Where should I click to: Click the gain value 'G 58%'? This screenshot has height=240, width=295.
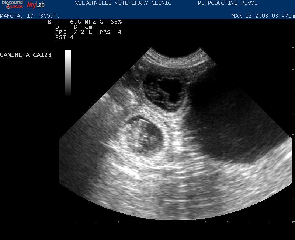111,22
